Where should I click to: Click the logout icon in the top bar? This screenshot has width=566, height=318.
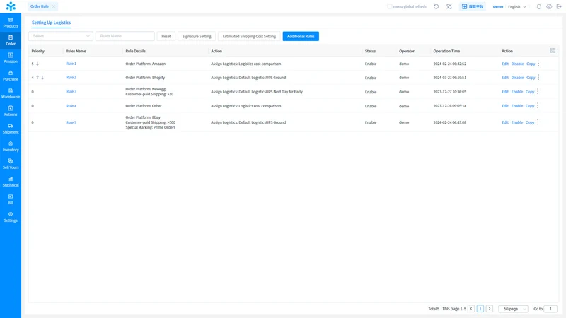[x=559, y=6]
